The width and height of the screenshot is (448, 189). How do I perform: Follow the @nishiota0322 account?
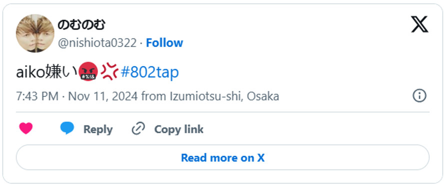coord(164,43)
